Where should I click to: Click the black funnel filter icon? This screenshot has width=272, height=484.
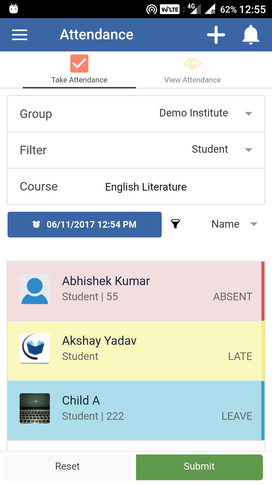coord(175,224)
